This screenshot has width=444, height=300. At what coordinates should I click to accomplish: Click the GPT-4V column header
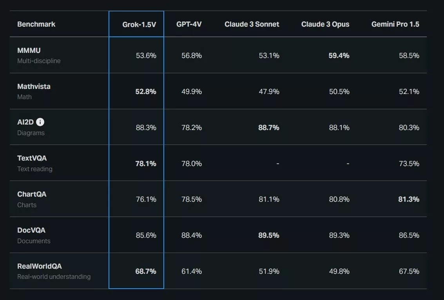tap(189, 24)
